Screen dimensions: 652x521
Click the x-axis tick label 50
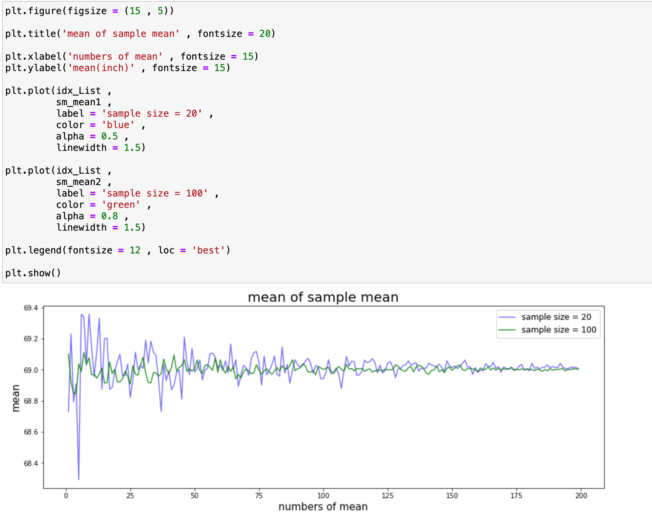pyautogui.click(x=194, y=496)
